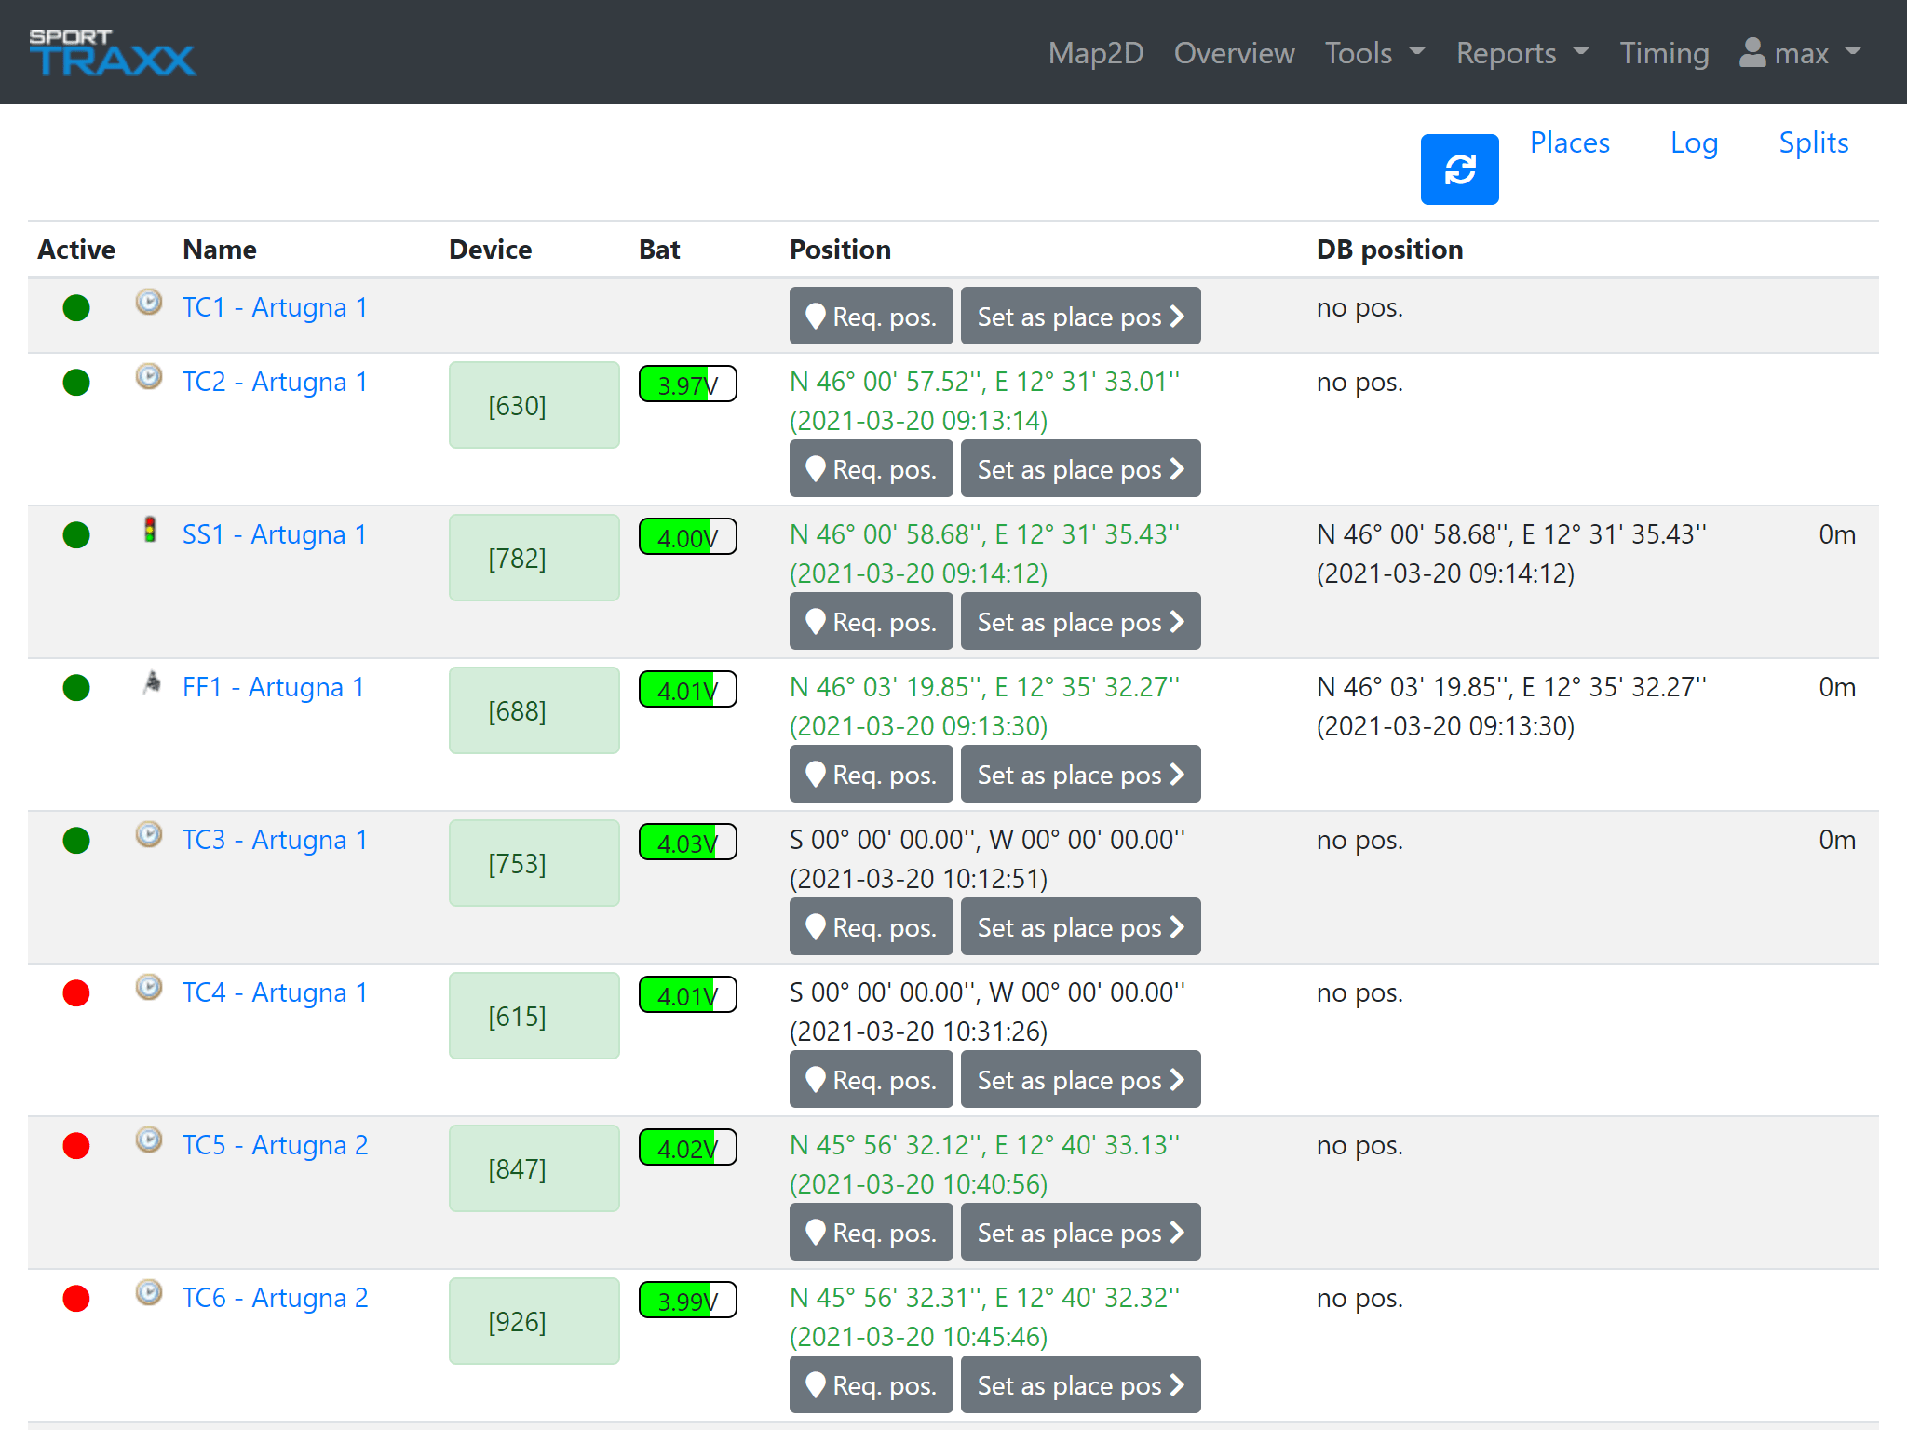
Task: Click the user icon next to max
Action: pos(1751,53)
